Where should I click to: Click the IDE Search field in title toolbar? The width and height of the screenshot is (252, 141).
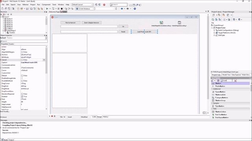tap(119, 5)
